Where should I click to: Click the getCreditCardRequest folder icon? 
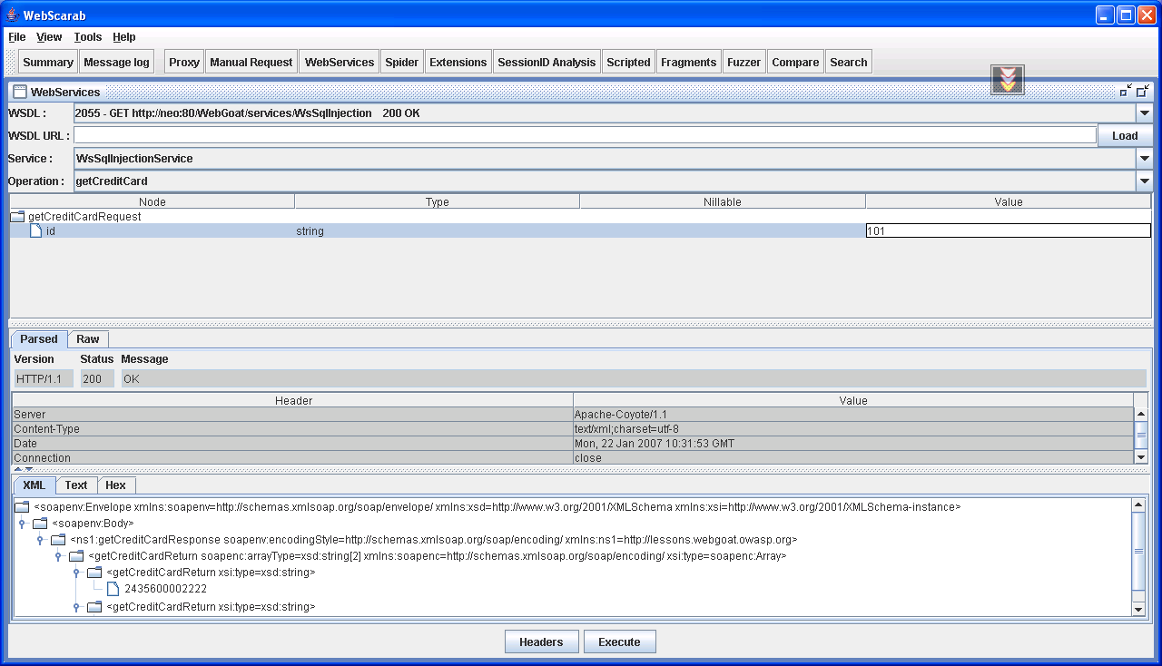tap(18, 217)
